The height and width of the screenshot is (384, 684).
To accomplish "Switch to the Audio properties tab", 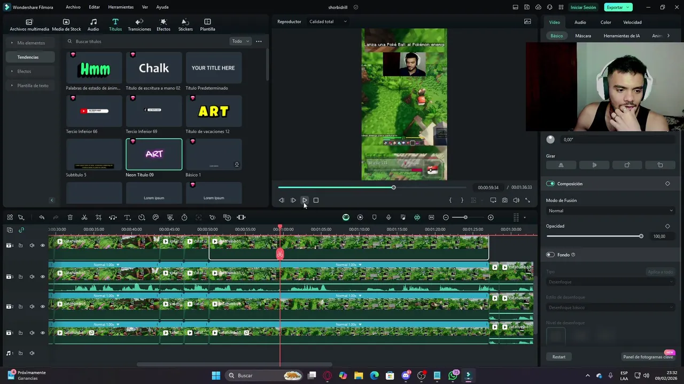I will 580,22.
